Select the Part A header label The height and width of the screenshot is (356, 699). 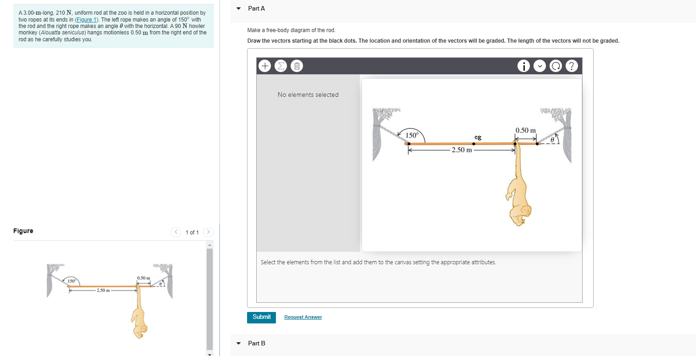click(x=256, y=8)
